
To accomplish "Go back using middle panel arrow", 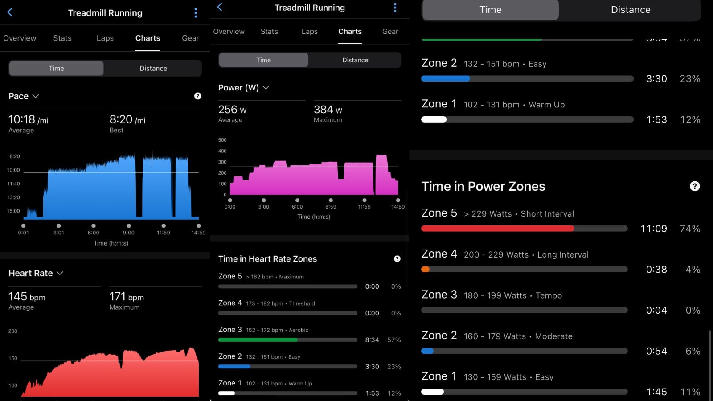I will pyautogui.click(x=220, y=7).
